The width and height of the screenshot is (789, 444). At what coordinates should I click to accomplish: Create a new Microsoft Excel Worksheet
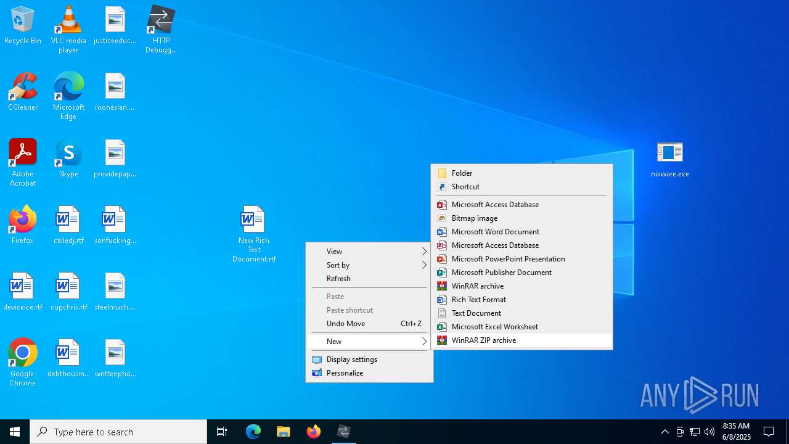click(x=521, y=326)
